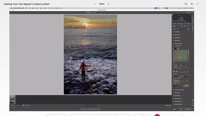
Task: Open the Apple menu
Action: click(x=11, y=8)
